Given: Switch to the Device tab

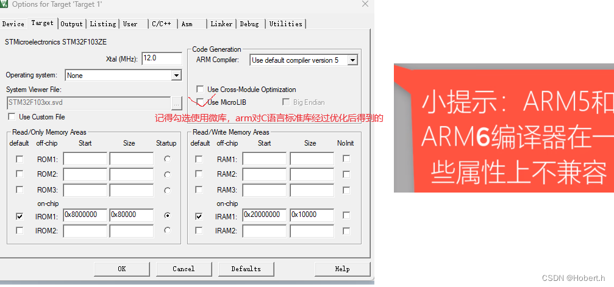Looking at the screenshot, I should pyautogui.click(x=13, y=24).
